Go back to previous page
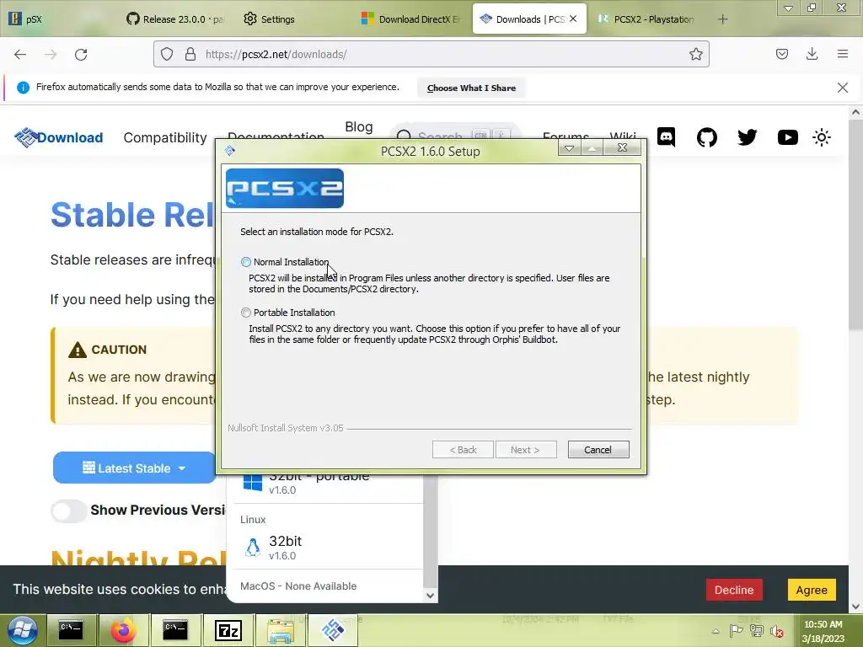 pos(20,55)
